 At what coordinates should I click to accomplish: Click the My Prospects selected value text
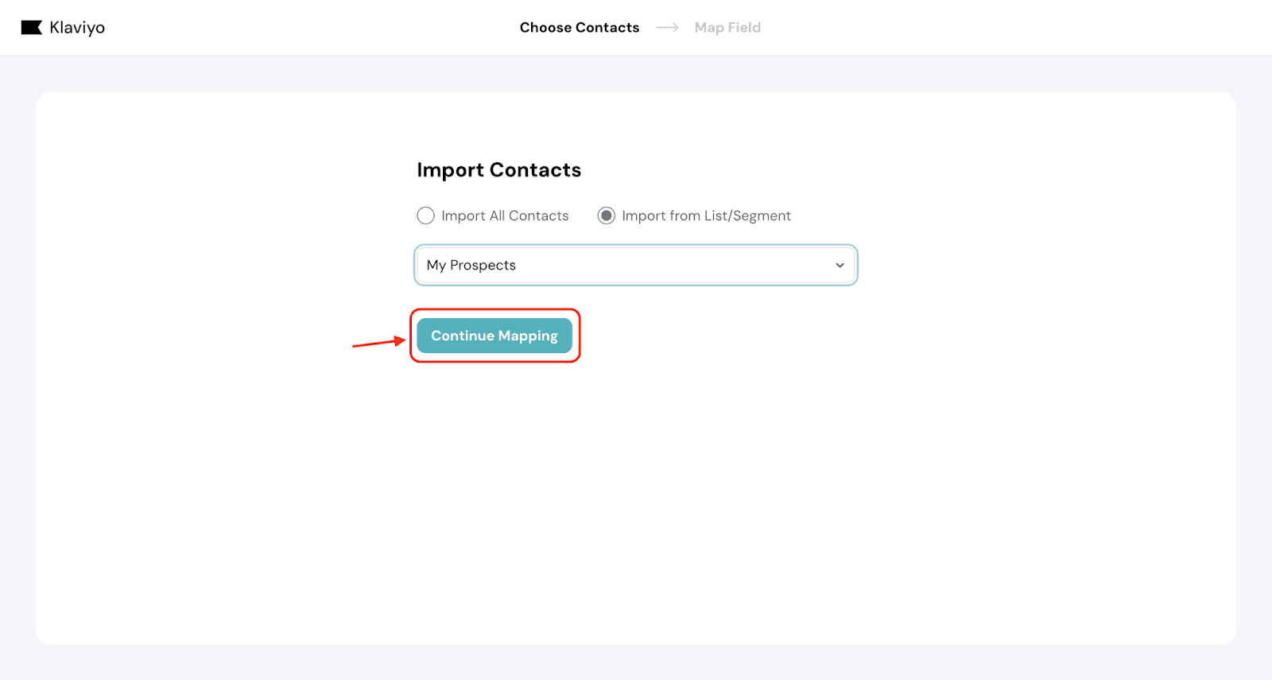[471, 265]
